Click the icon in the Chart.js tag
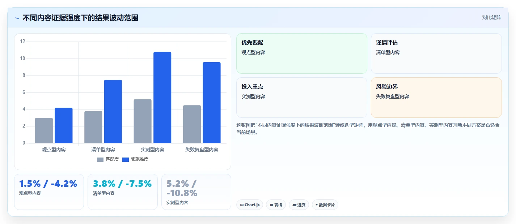 click(242, 205)
